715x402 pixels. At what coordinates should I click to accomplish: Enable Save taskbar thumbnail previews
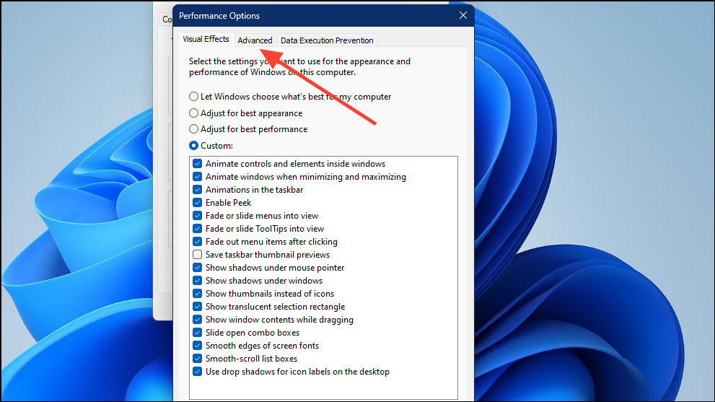198,255
